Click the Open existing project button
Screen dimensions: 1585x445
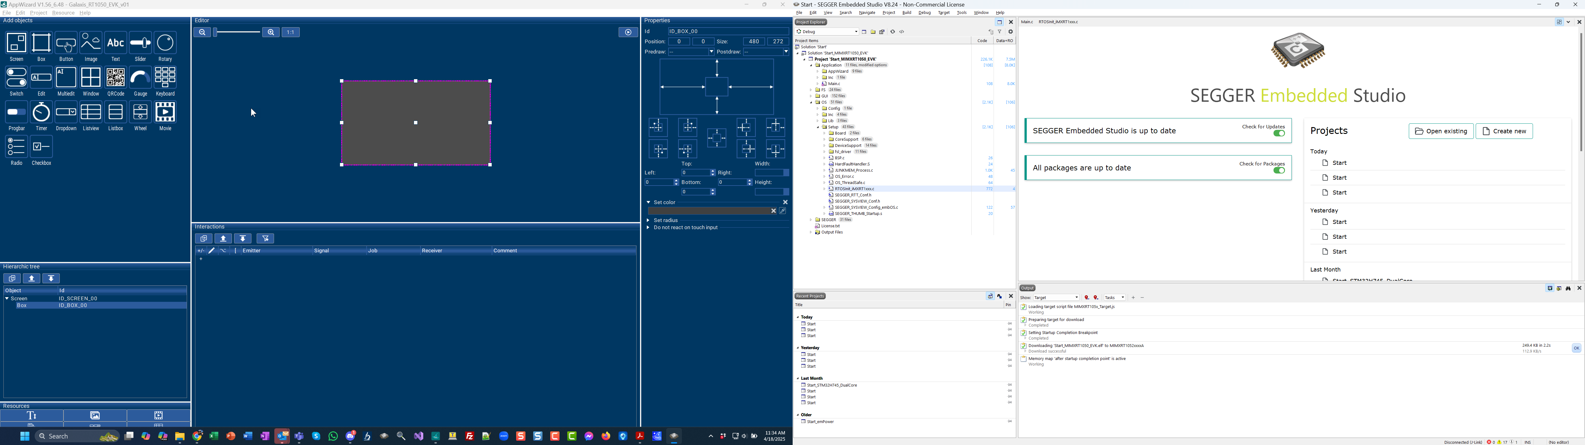pyautogui.click(x=1441, y=131)
